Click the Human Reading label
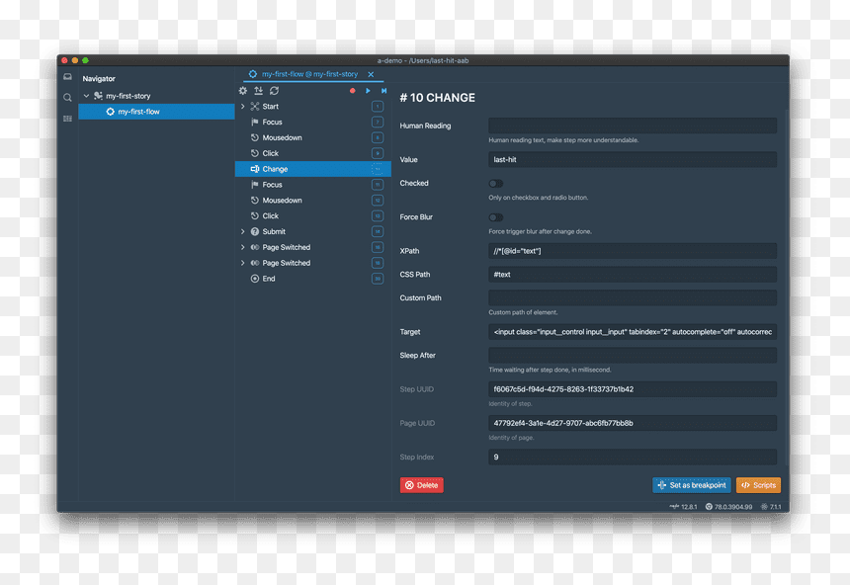The height and width of the screenshot is (585, 850). click(x=425, y=125)
